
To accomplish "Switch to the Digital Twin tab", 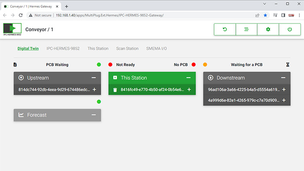I will pos(28,49).
